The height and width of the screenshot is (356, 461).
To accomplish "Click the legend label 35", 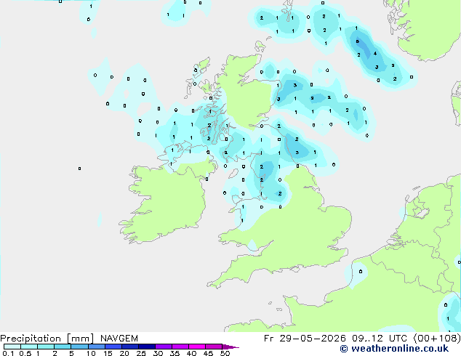I will point(175,353).
